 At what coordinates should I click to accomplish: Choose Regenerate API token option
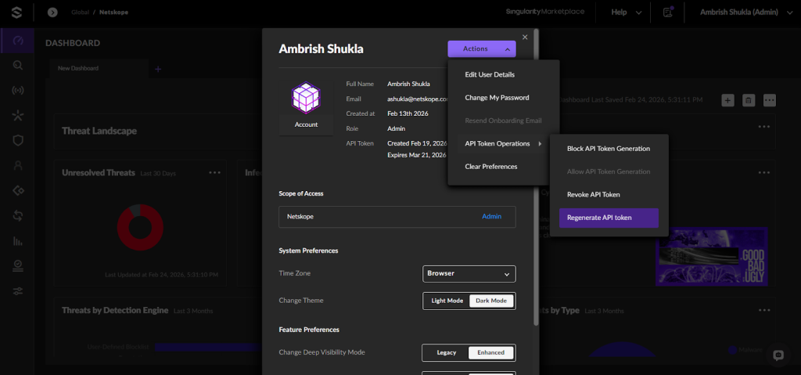click(x=609, y=218)
